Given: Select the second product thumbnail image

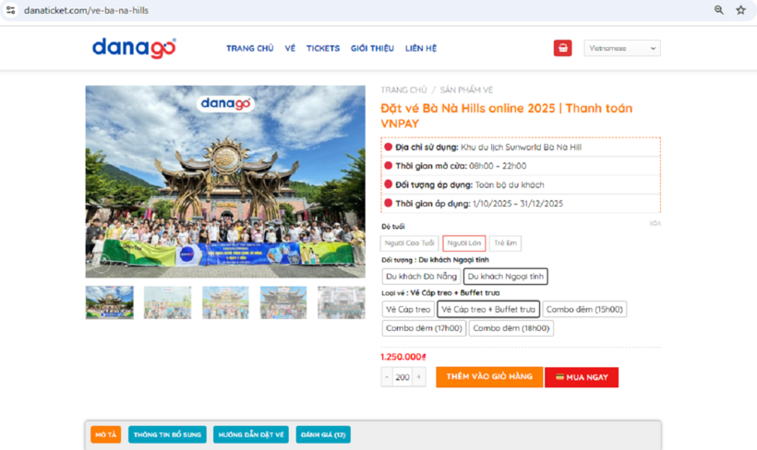Looking at the screenshot, I should pos(167,302).
